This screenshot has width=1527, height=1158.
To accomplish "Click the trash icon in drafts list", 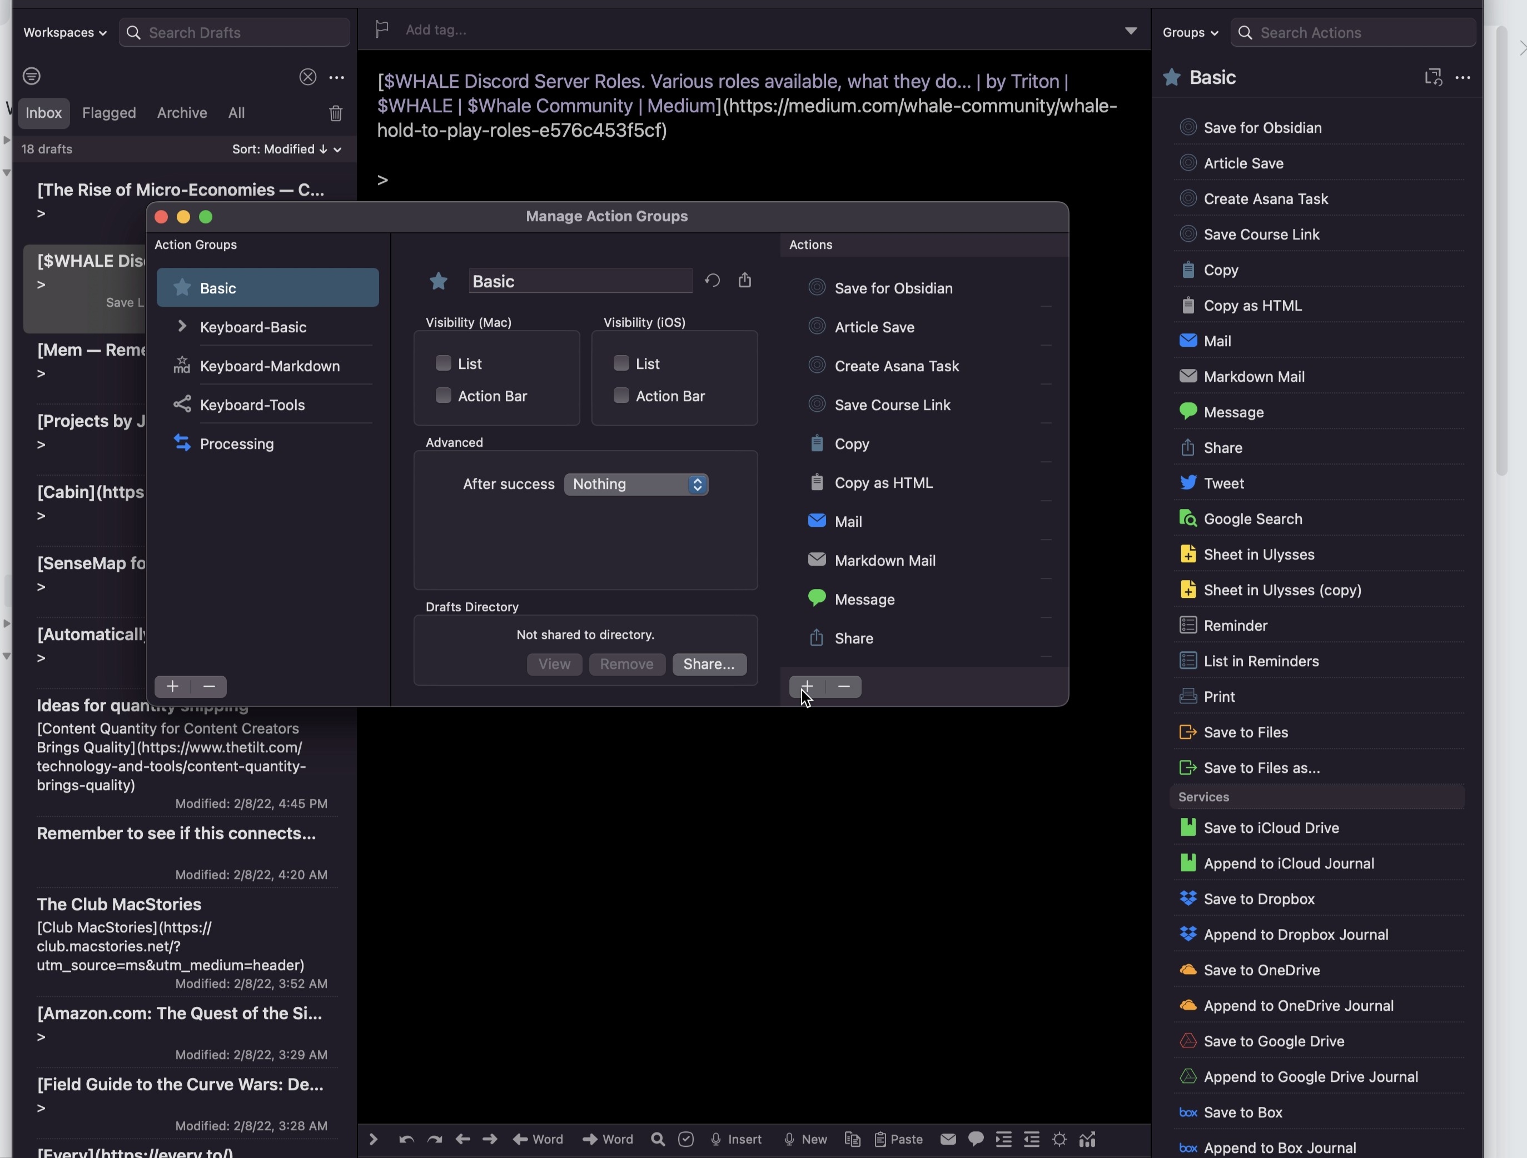I will pos(336,112).
